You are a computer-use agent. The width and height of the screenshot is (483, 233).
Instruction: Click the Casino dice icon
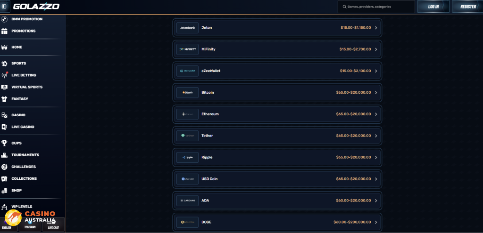click(4, 115)
